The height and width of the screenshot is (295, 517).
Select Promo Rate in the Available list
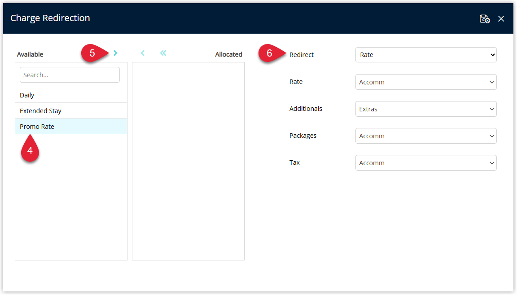[x=71, y=126]
